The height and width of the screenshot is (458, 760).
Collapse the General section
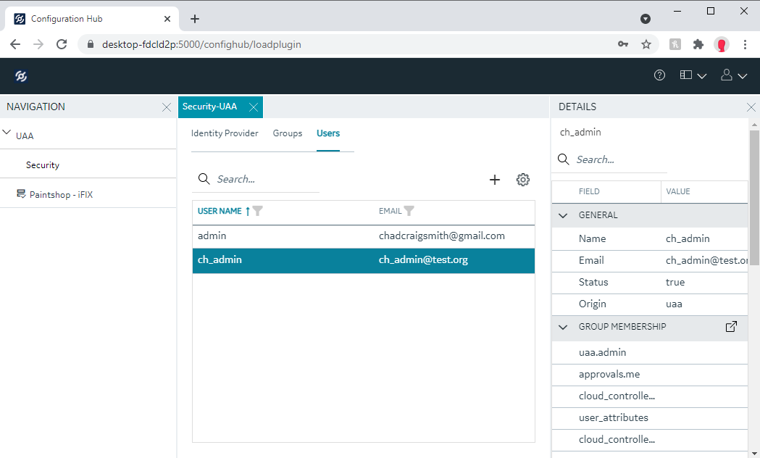coord(563,215)
